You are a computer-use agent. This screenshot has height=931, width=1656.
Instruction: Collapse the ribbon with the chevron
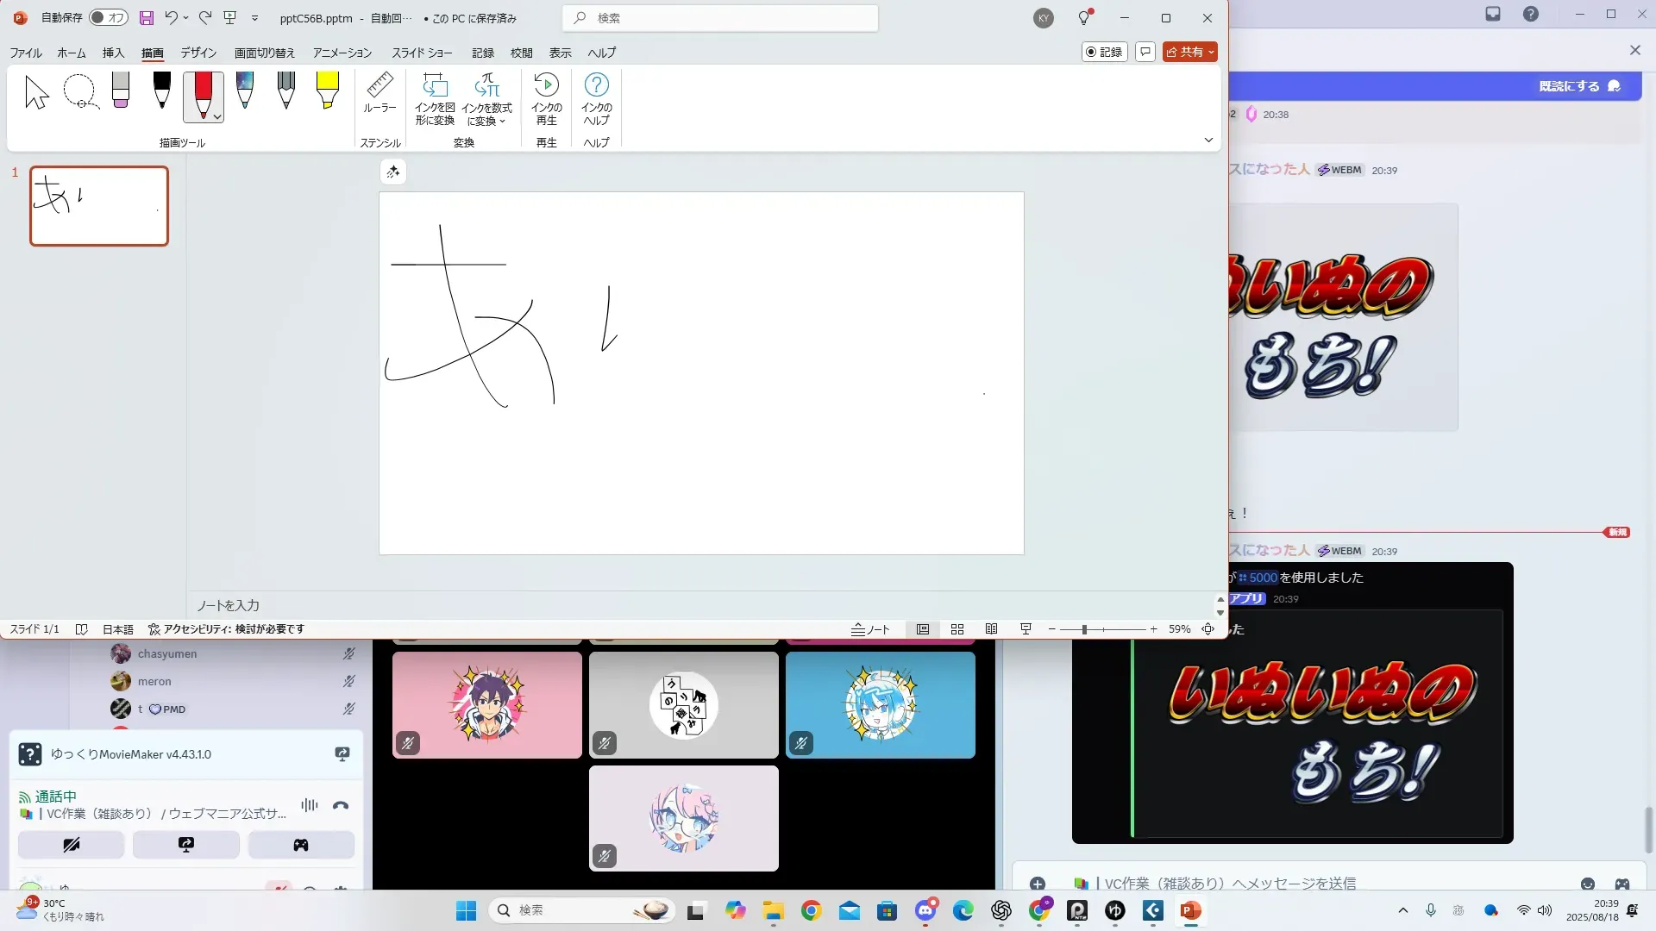point(1208,141)
